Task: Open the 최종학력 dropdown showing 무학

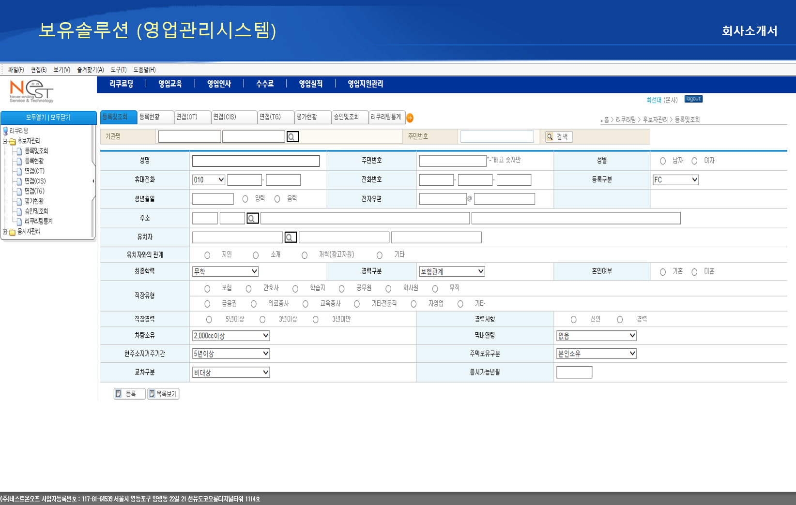Action: tap(225, 271)
